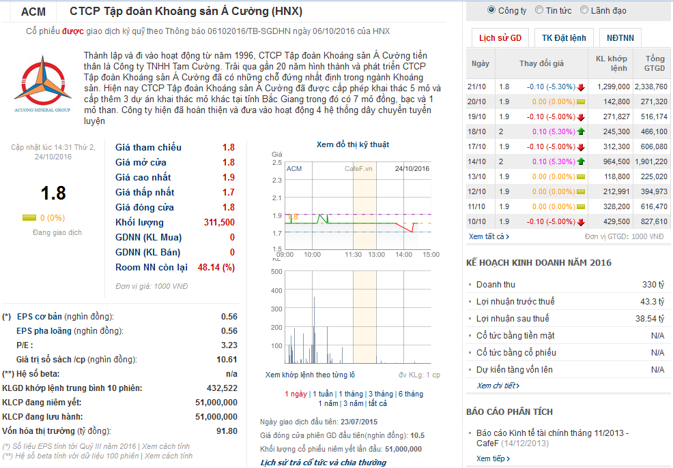Open the TK Đặt lệnh tab
This screenshot has width=673, height=468.
564,38
